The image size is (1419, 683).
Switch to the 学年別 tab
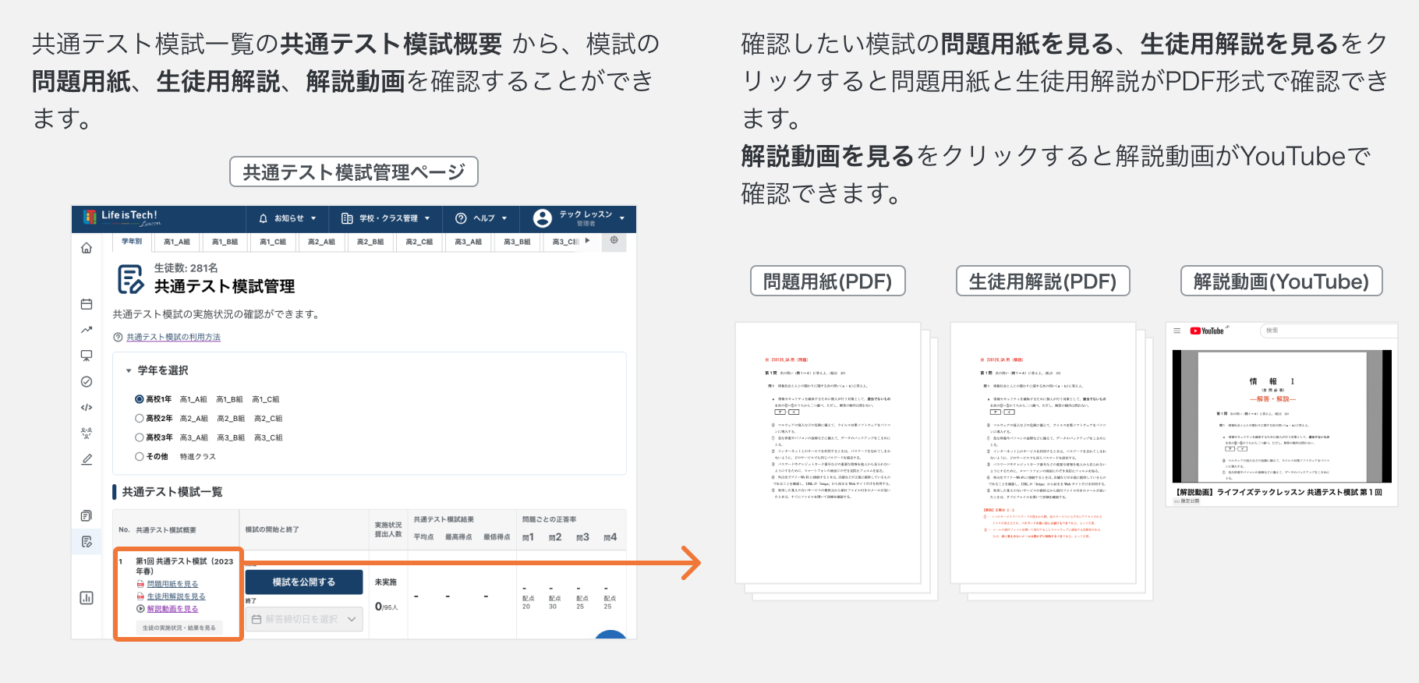(x=132, y=242)
